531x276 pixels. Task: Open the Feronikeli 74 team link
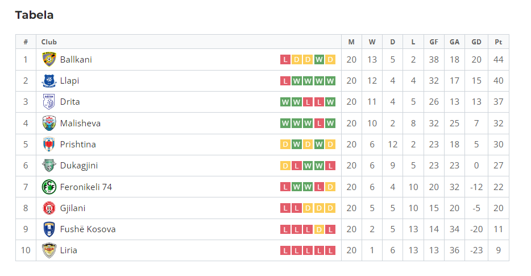tap(86, 187)
